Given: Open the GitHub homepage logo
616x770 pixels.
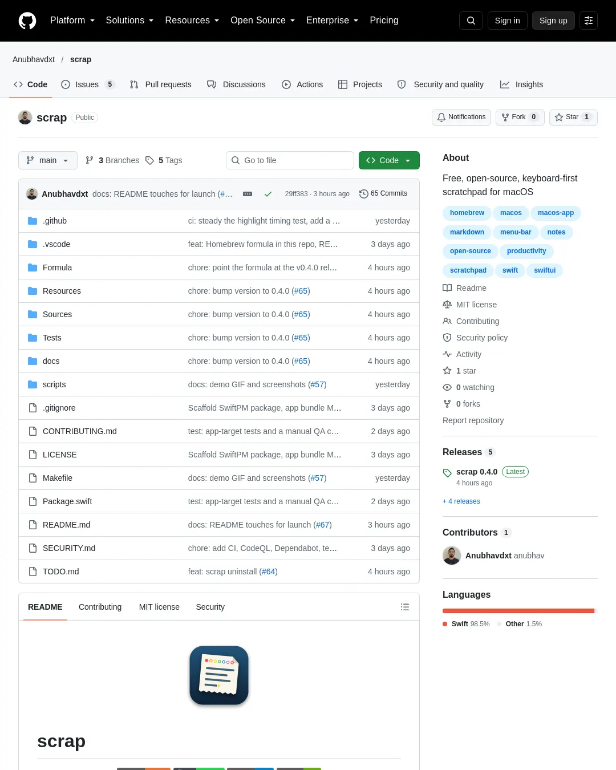Looking at the screenshot, I should point(27,21).
